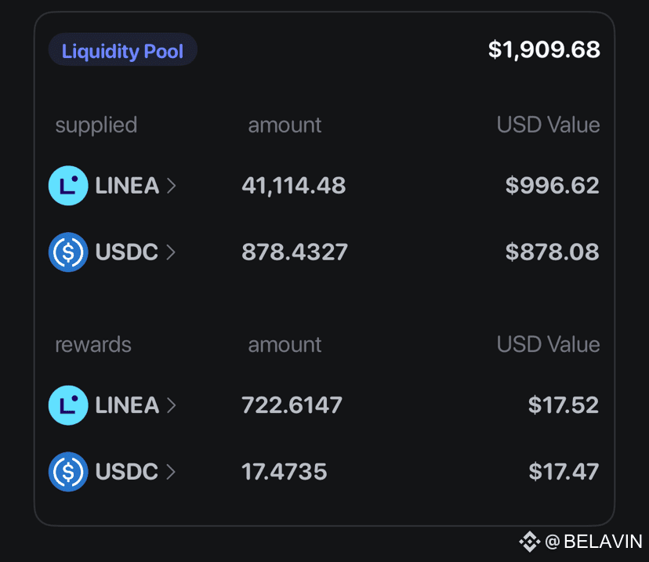
Task: Open the rewards USDC token link
Action: pos(127,472)
